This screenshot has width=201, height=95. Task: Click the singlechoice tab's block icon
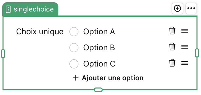8,9
